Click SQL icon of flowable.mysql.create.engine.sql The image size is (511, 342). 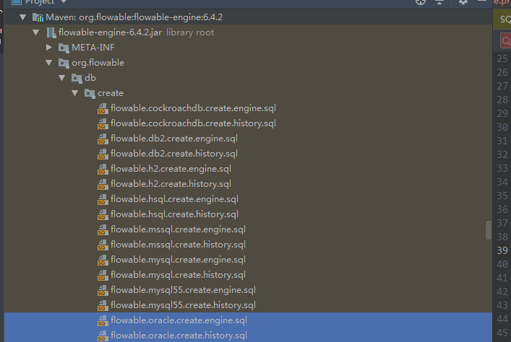103,260
